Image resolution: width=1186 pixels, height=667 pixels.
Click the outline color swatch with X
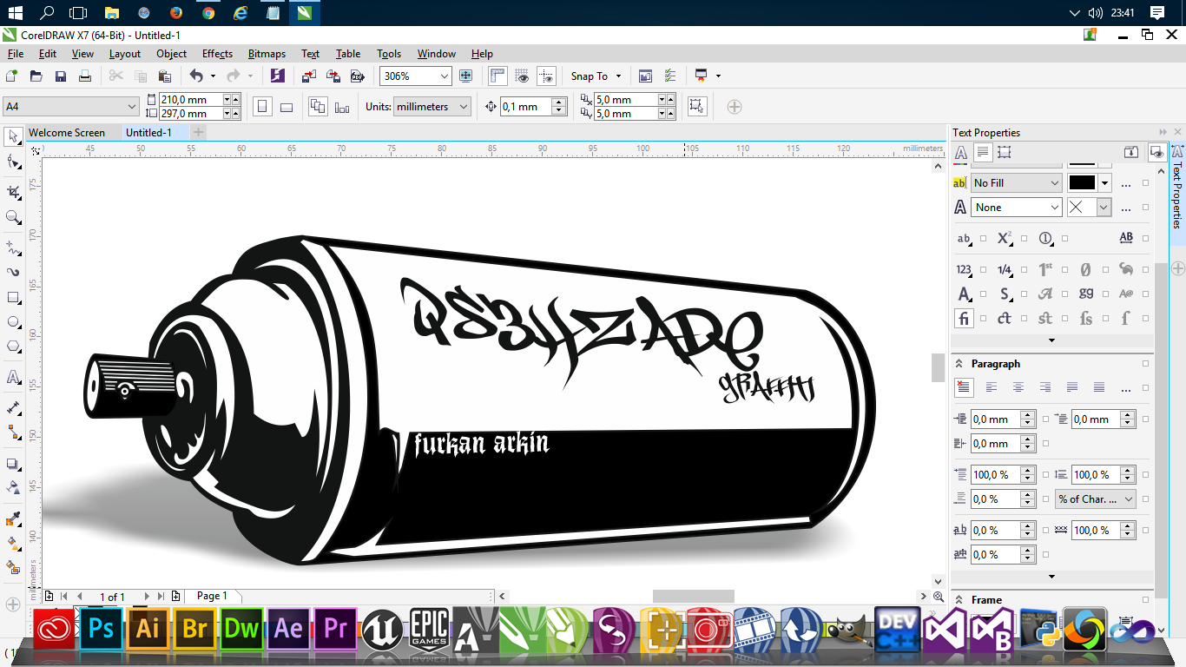(x=1082, y=208)
